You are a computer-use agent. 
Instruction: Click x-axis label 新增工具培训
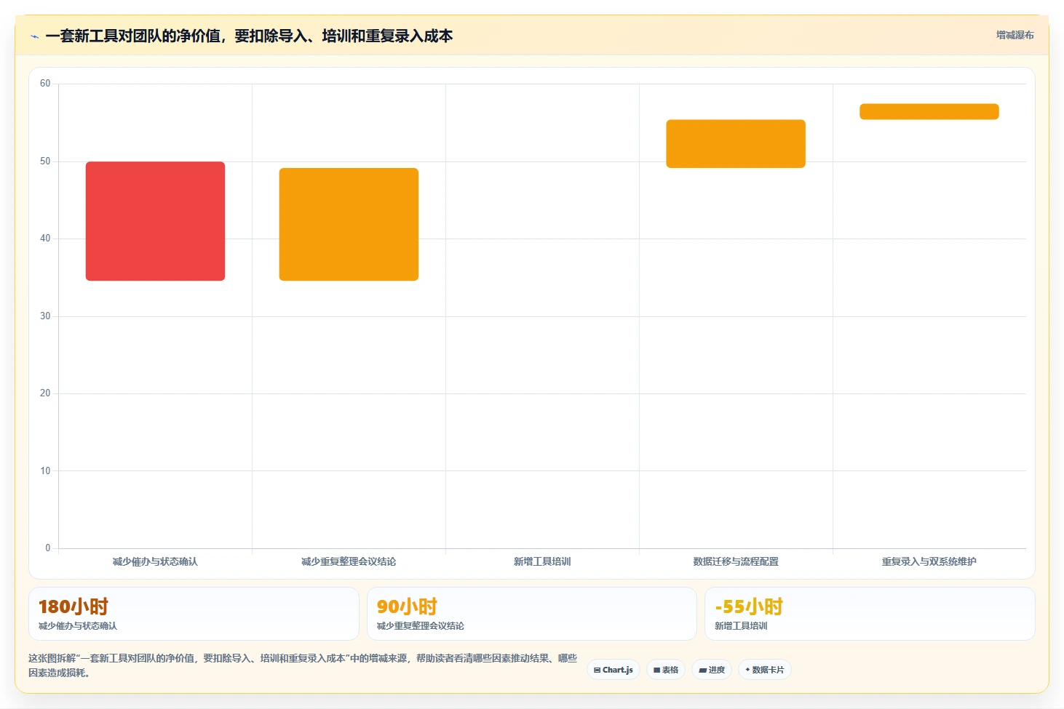pos(542,561)
